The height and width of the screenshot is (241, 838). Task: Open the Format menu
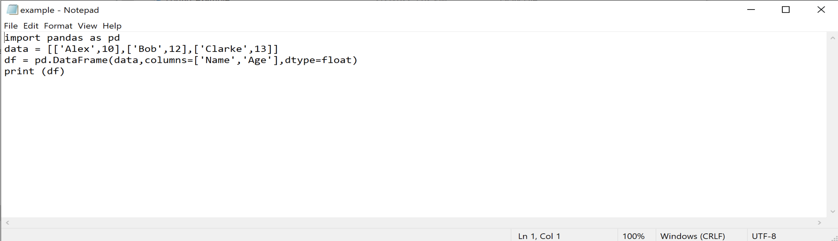click(x=58, y=26)
